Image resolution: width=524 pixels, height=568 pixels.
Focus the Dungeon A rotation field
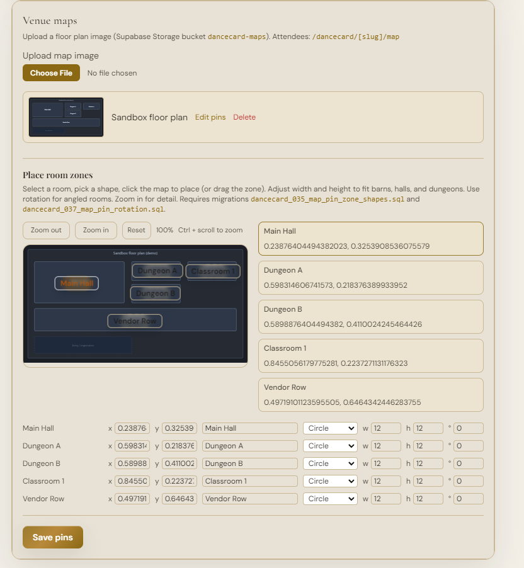[x=468, y=446]
